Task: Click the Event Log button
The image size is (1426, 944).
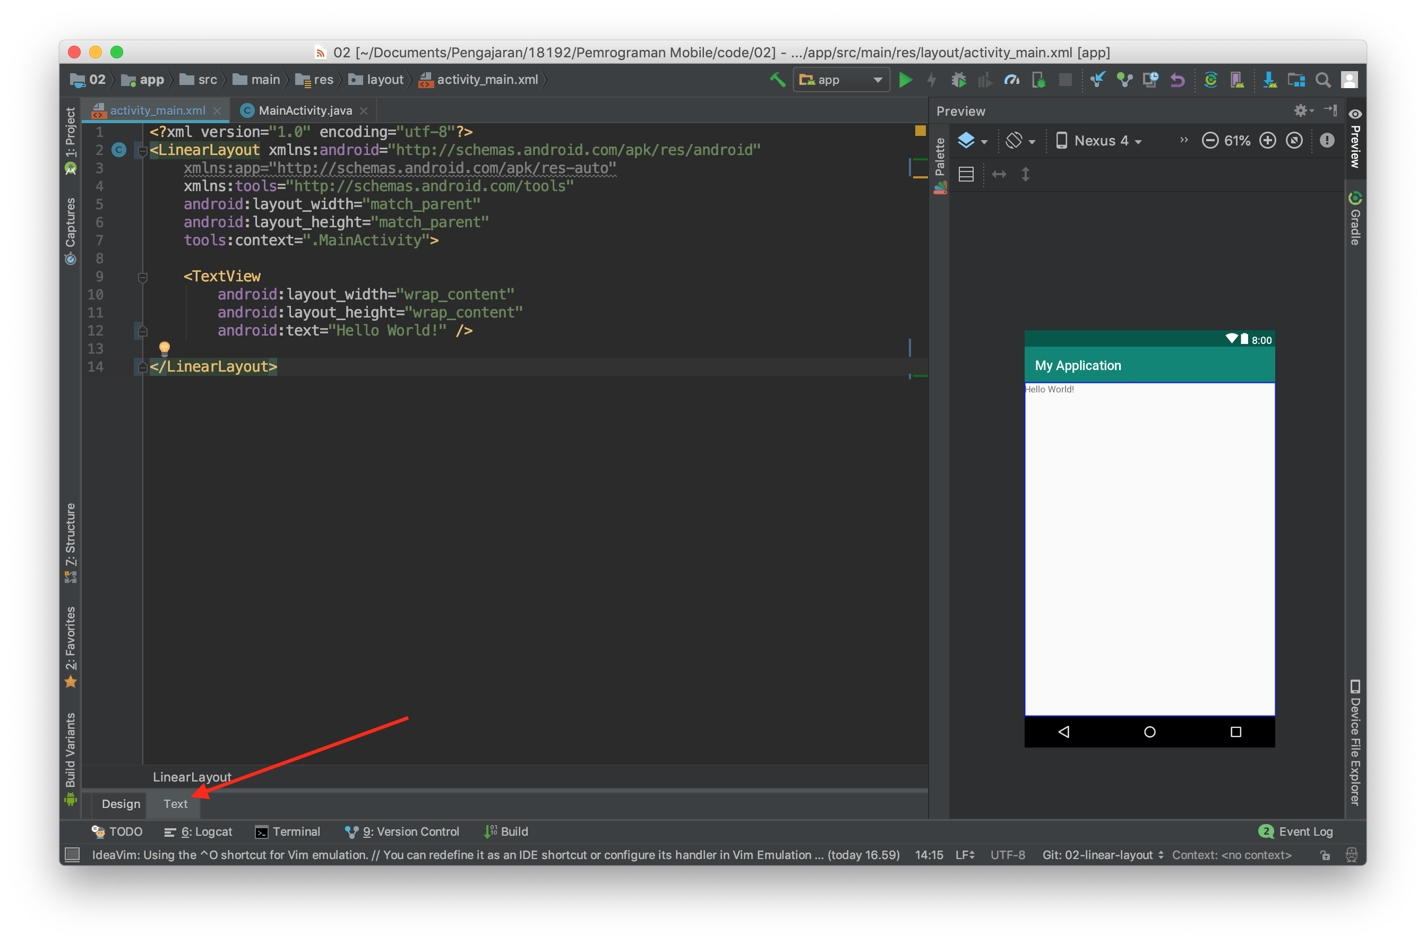Action: tap(1298, 831)
